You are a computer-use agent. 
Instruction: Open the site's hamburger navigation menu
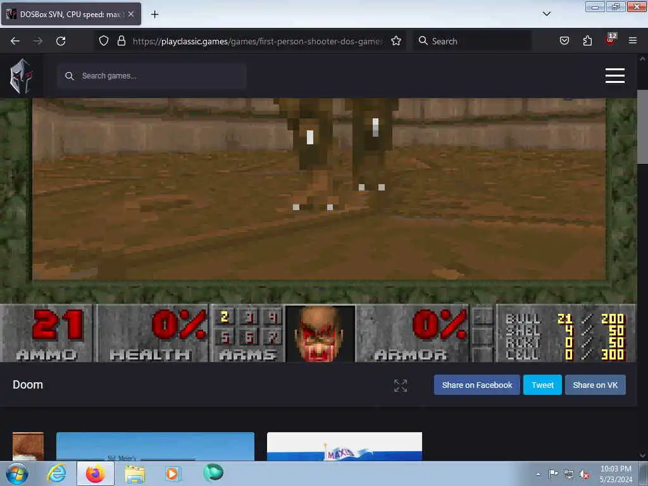[x=615, y=76]
